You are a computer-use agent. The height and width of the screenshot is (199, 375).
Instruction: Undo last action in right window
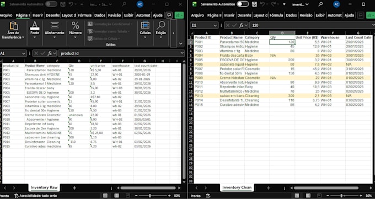tap(262, 4)
